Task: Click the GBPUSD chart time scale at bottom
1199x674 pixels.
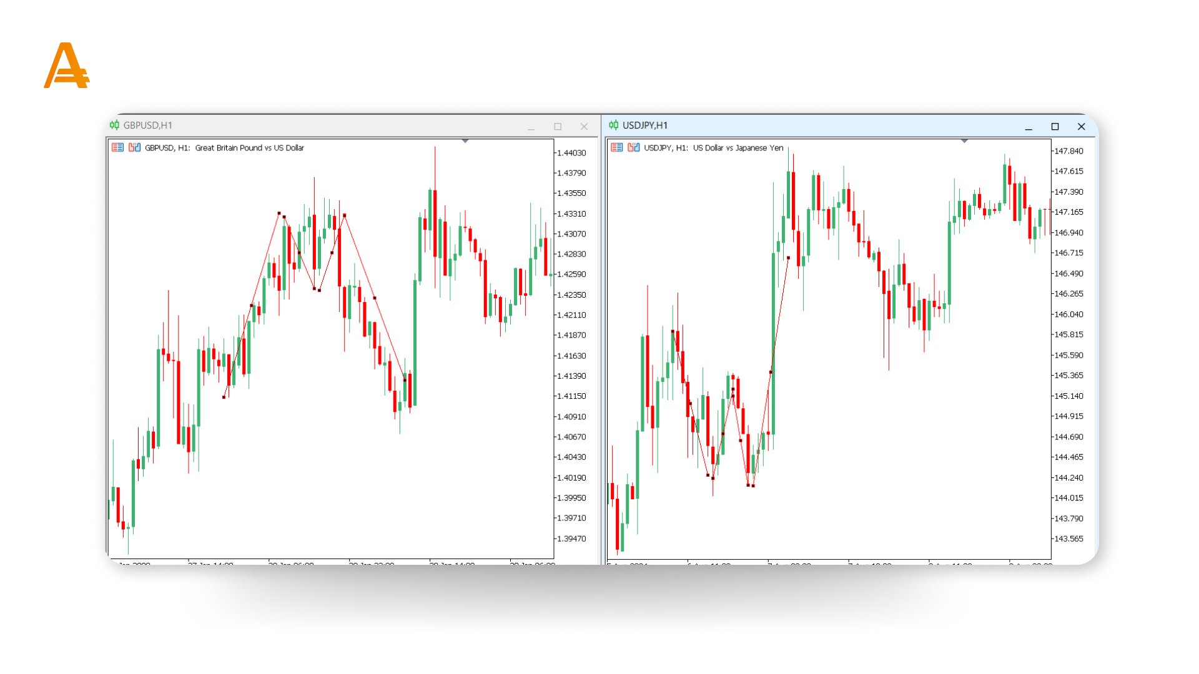Action: (x=331, y=562)
